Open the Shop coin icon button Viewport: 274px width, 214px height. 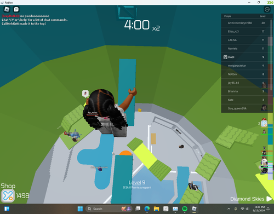(x=8, y=196)
